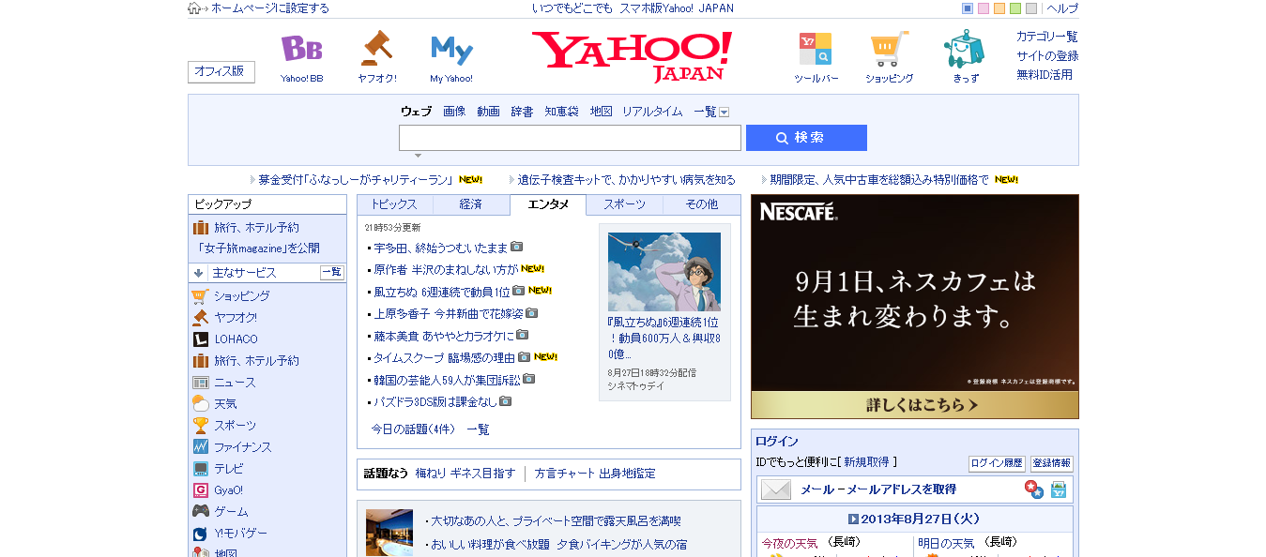Switch to the その他 tab
The image size is (1266, 557).
[701, 204]
